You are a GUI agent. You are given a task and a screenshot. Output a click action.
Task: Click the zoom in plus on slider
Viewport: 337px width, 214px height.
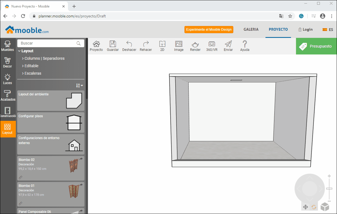click(x=329, y=176)
